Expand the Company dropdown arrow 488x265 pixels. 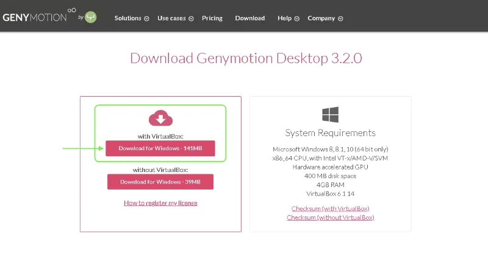click(340, 19)
